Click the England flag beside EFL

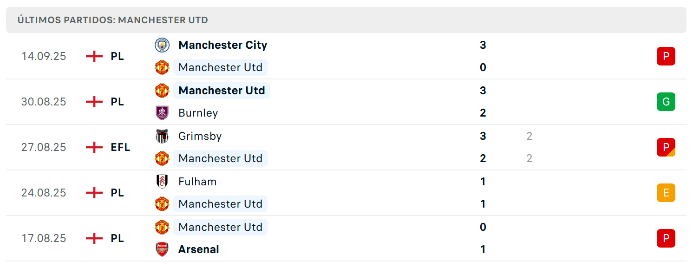click(94, 147)
